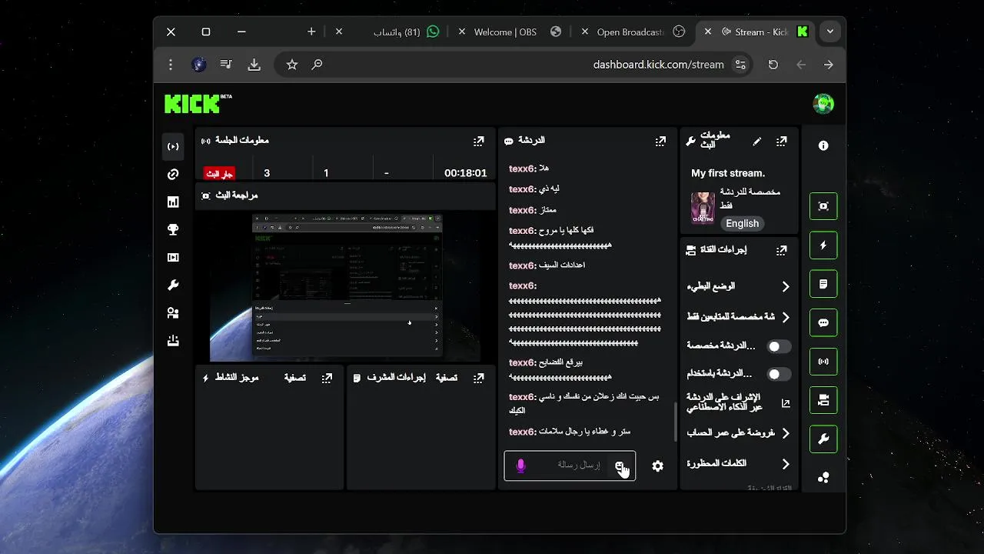The height and width of the screenshot is (554, 984).
Task: Reload the page with the browser refresh icon
Action: coord(773,65)
